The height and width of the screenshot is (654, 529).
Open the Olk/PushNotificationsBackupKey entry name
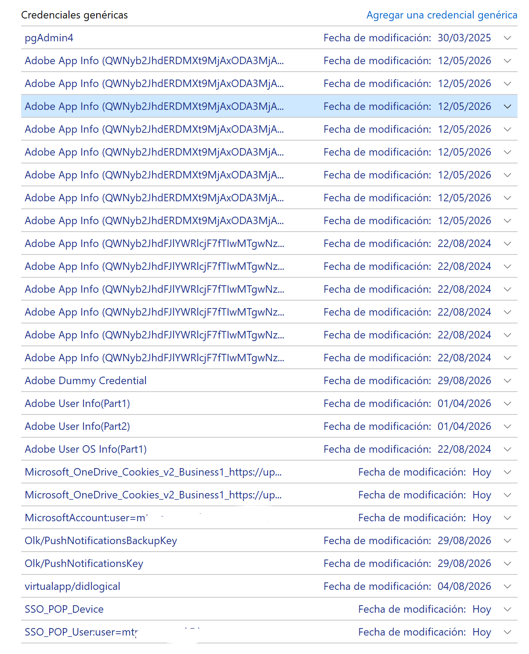(101, 541)
